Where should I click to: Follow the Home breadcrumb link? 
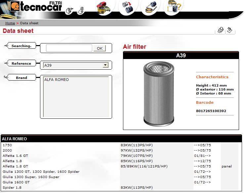tap(10, 23)
